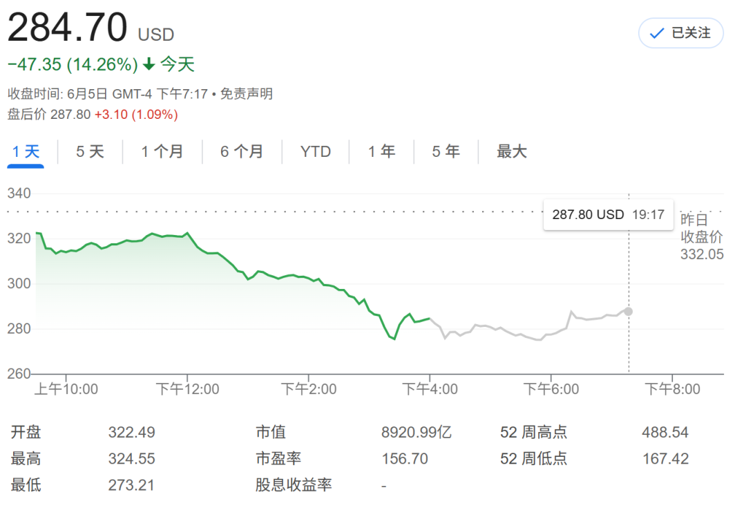Viewport: 746px width, 508px height.
Task: Open the 1 个月 range tab
Action: [x=162, y=152]
